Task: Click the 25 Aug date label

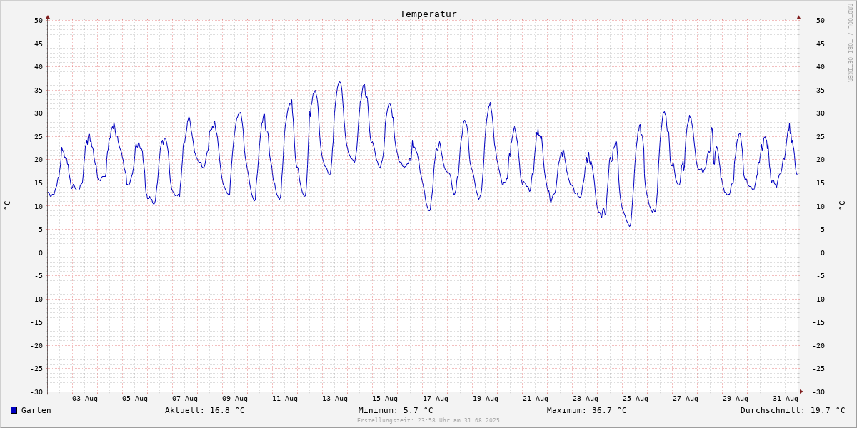Action: point(635,399)
